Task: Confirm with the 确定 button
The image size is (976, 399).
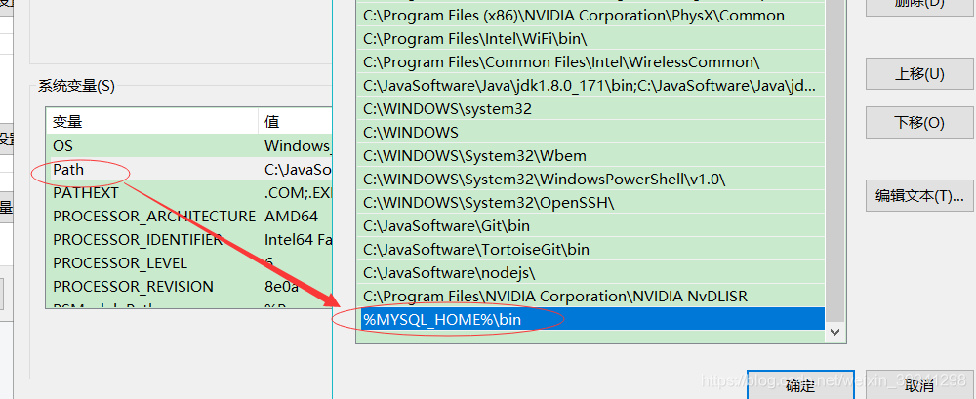Action: tap(800, 385)
